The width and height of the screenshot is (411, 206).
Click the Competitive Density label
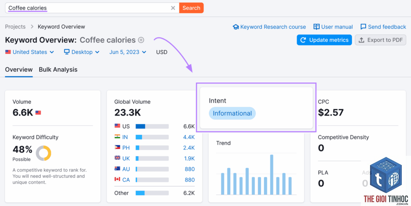pyautogui.click(x=344, y=137)
